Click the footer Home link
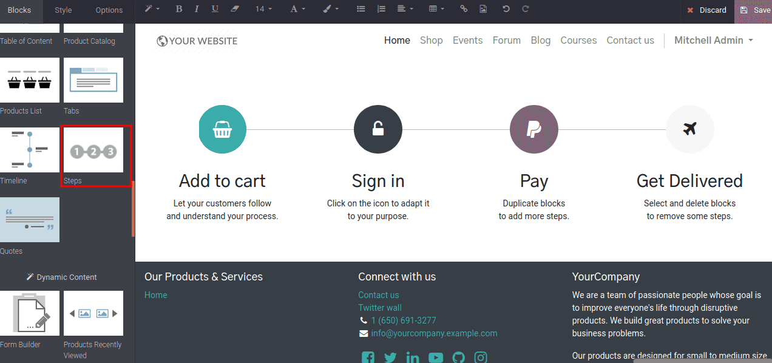 tap(155, 295)
